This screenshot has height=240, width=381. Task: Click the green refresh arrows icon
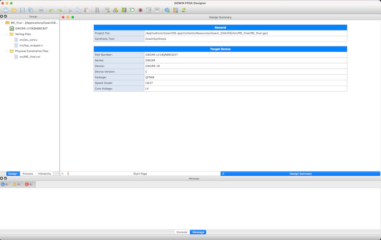tap(184, 10)
